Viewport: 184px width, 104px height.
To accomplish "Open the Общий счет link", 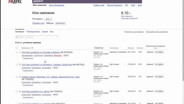I will [x=38, y=23].
